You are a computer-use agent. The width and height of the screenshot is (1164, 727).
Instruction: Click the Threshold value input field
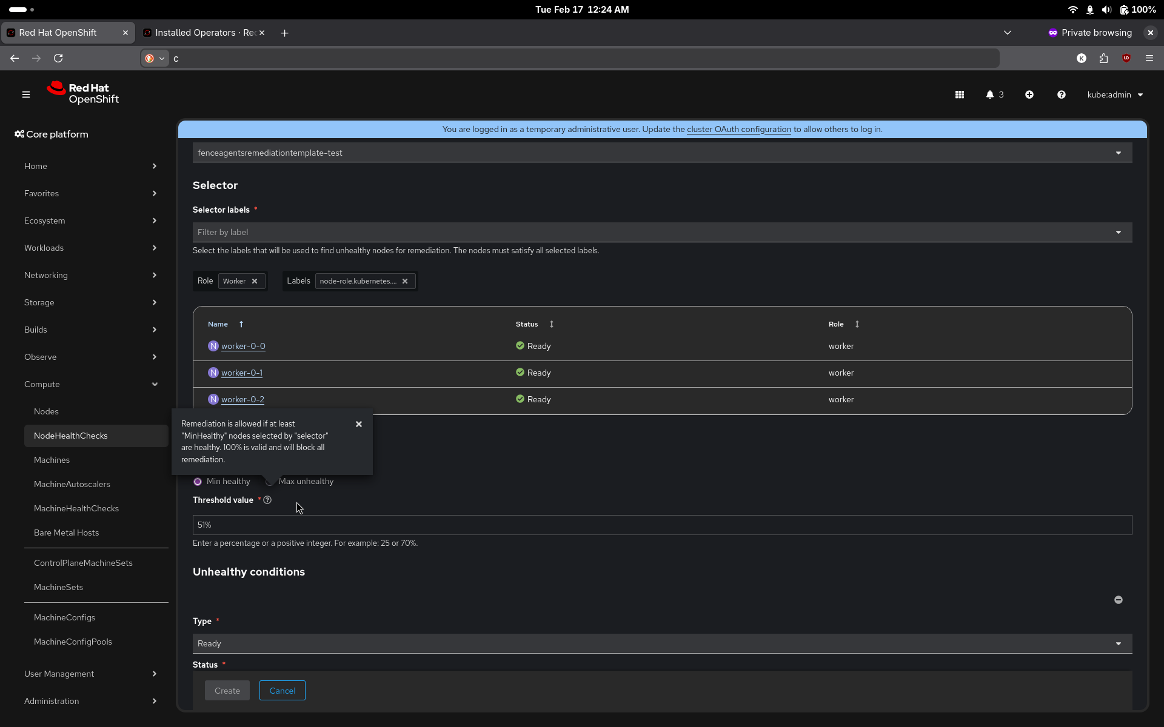point(662,525)
